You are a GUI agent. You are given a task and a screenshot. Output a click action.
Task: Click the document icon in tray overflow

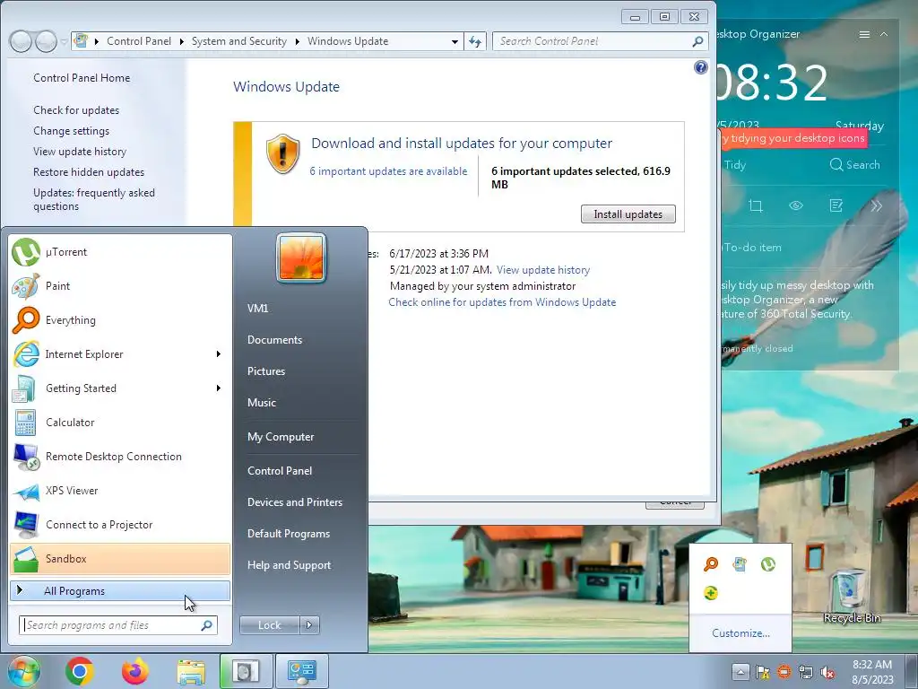[740, 564]
